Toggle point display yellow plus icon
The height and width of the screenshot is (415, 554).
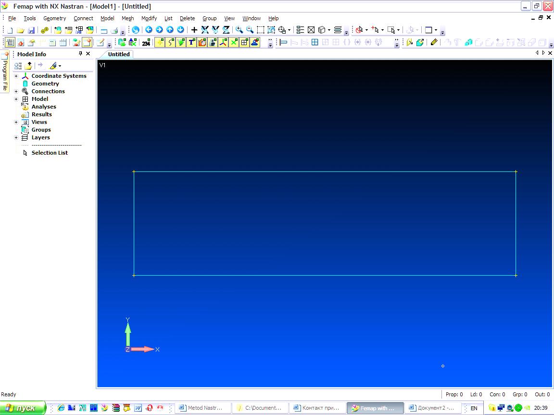click(x=160, y=43)
